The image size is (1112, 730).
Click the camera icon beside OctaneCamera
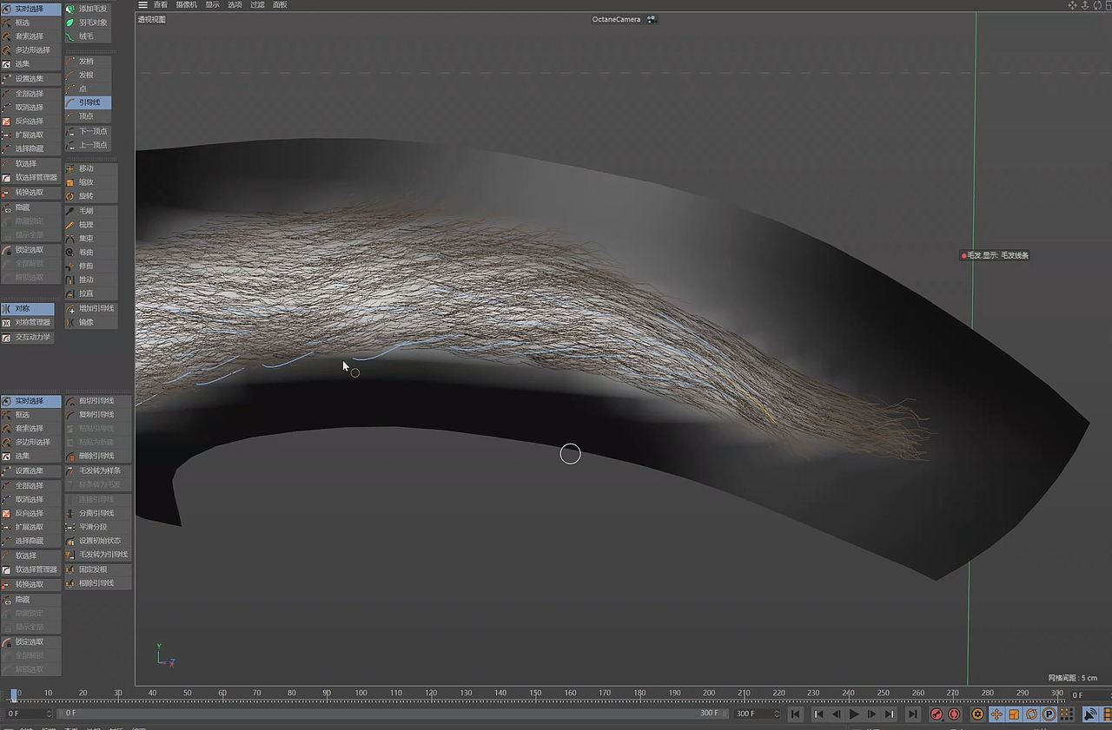point(652,19)
